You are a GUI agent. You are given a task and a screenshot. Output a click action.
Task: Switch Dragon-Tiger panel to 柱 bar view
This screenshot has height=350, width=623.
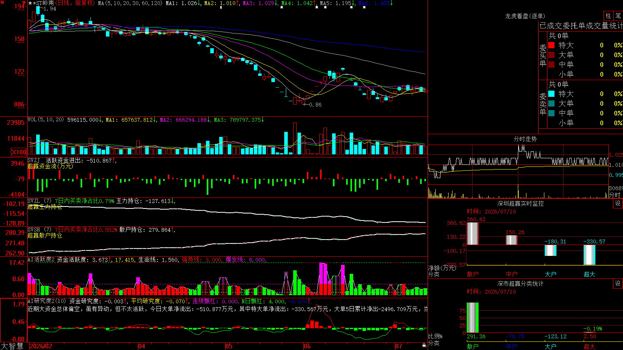[608, 16]
